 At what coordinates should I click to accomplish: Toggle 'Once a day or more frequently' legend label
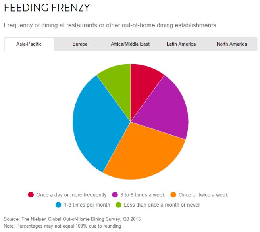(x=71, y=195)
